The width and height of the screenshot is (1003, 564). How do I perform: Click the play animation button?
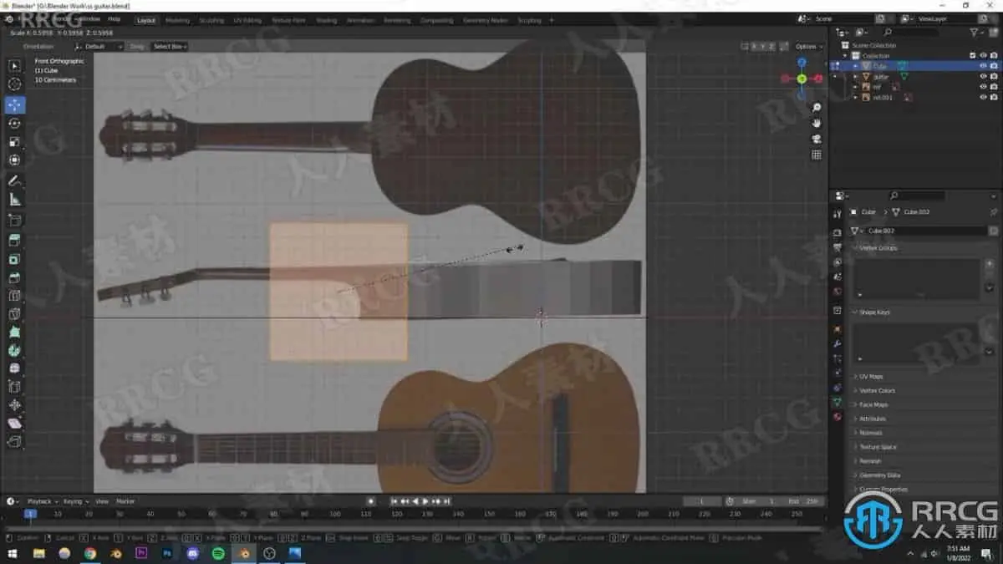click(x=425, y=501)
